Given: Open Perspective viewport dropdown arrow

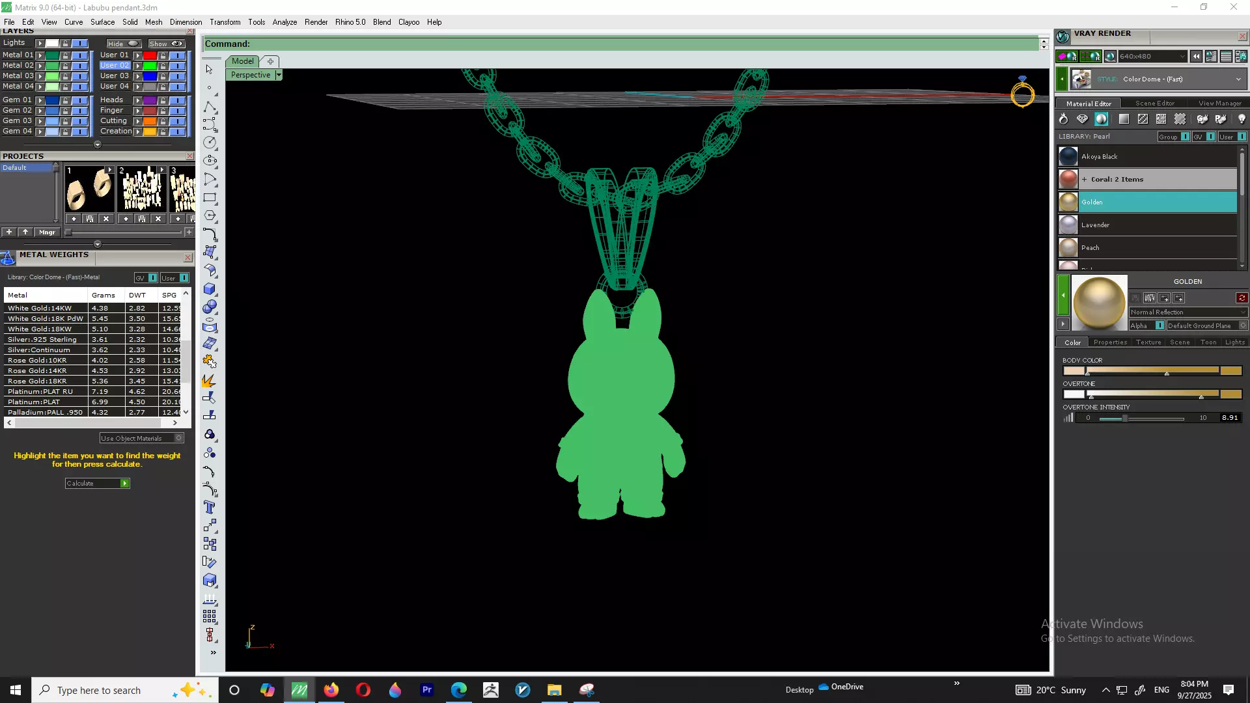Looking at the screenshot, I should coord(279,75).
